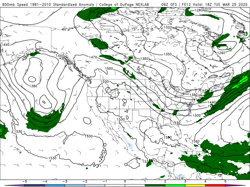Click the '1260' contour label
This screenshot has height=187, width=250.
pyautogui.click(x=221, y=53)
